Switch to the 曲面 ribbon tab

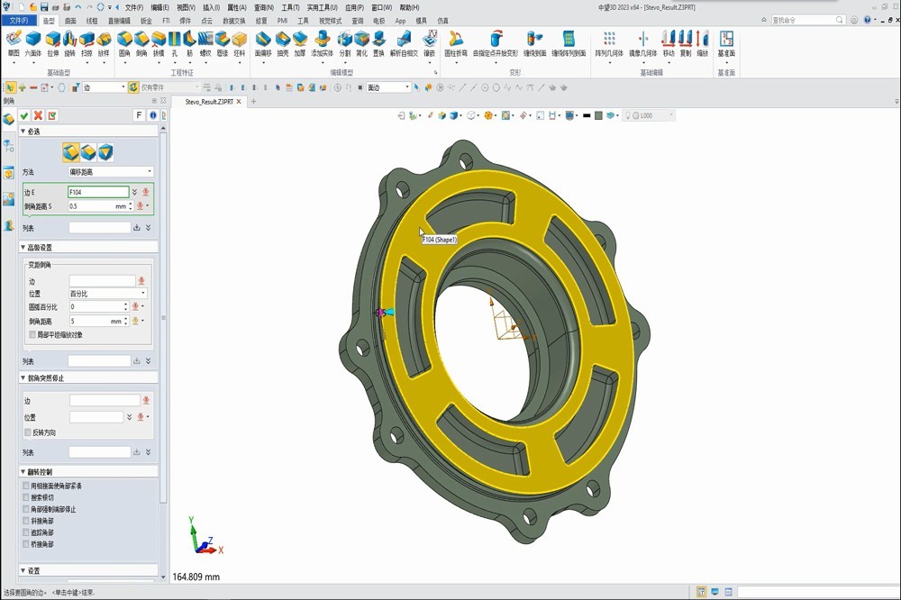click(x=70, y=20)
